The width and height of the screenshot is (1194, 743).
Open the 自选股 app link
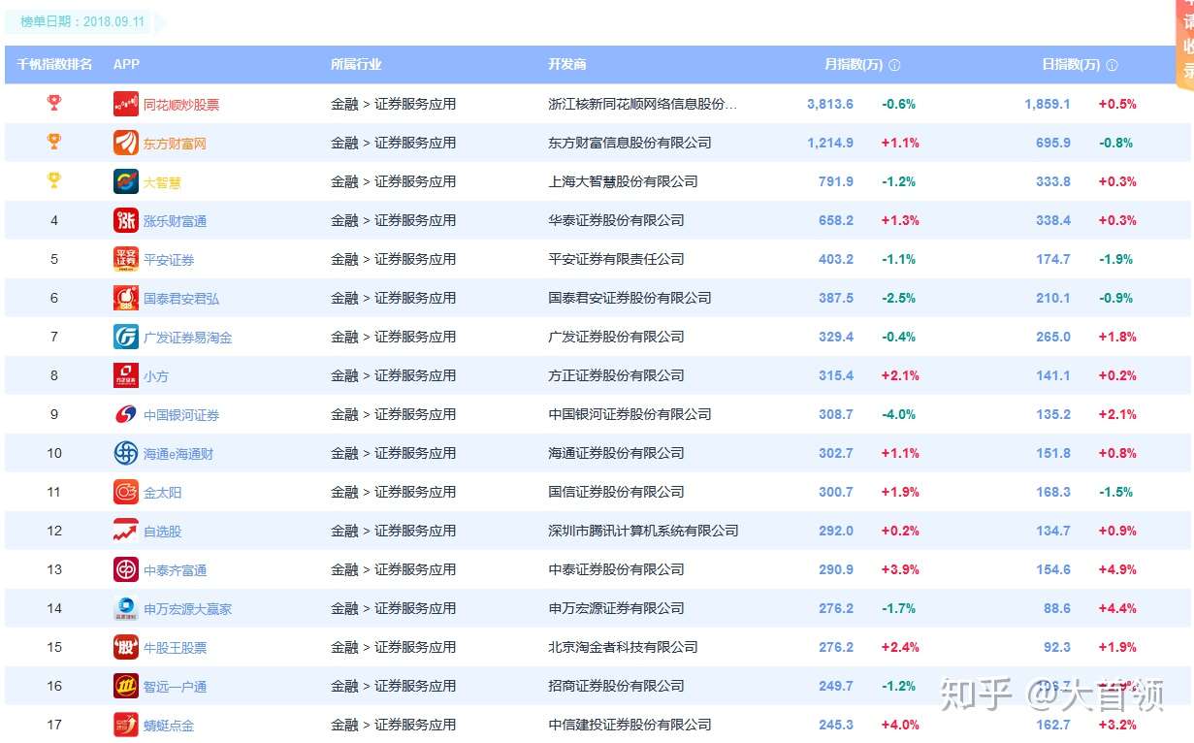tap(162, 532)
